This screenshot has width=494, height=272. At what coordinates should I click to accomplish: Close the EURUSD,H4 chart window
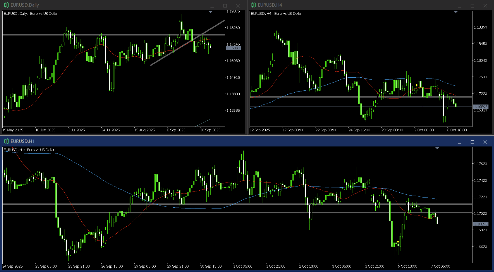click(x=485, y=6)
